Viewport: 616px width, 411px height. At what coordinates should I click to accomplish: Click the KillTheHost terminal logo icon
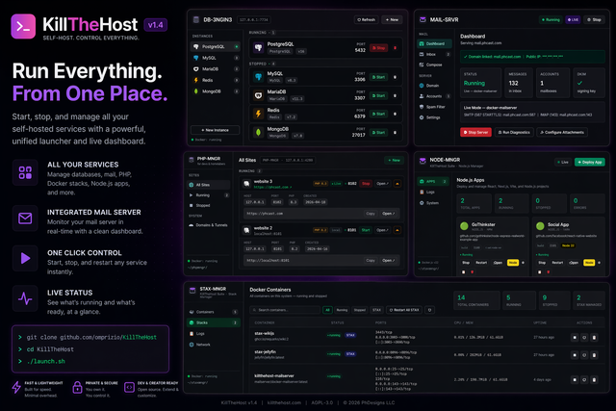(x=23, y=26)
